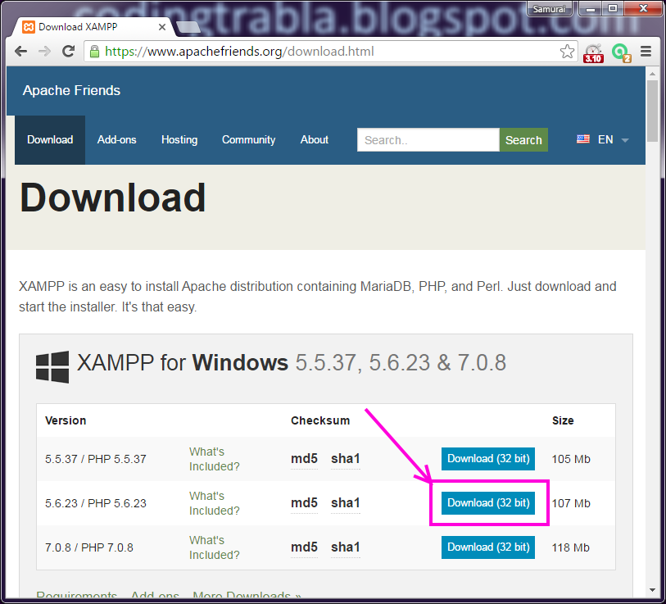Open the Chrome hamburger menu
Screen dimensions: 666x604
tap(646, 52)
